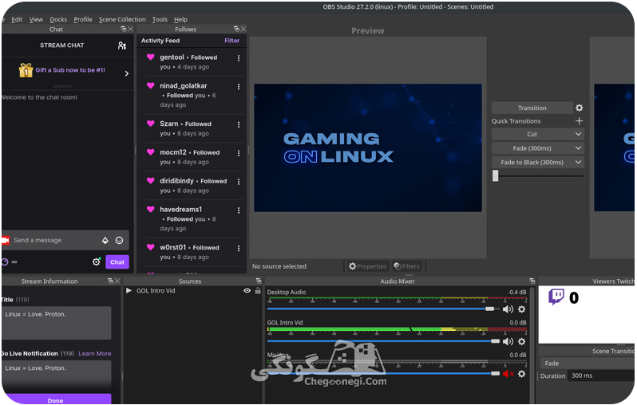
Task: Open the Learn More link
Action: [x=95, y=353]
